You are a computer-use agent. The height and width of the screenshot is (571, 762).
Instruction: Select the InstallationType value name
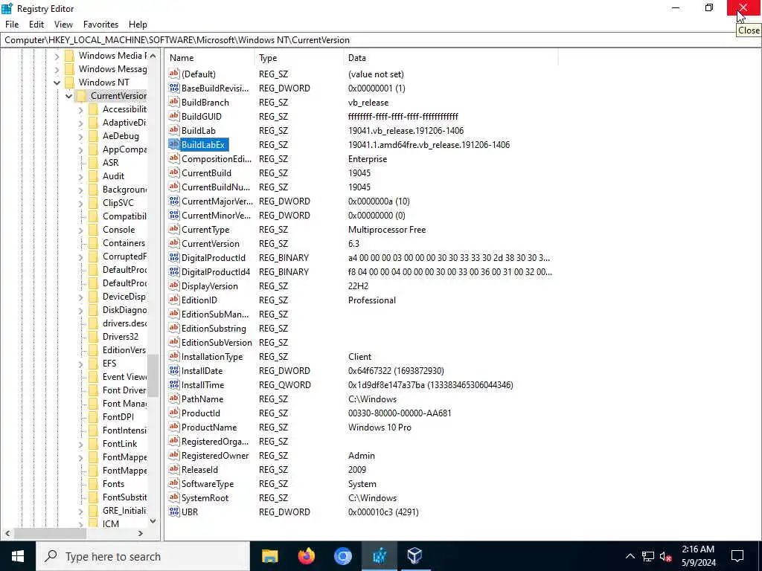click(212, 356)
